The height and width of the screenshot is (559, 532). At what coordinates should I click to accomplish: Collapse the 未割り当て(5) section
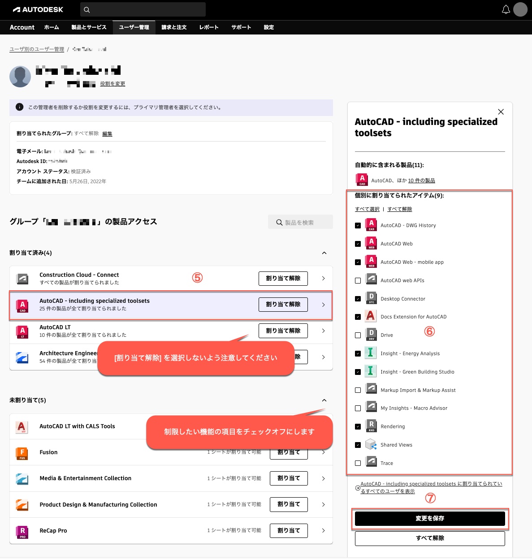point(324,400)
